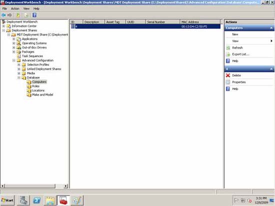Expand the Selection Profiles node
The width and height of the screenshot is (275, 206).
[19, 65]
